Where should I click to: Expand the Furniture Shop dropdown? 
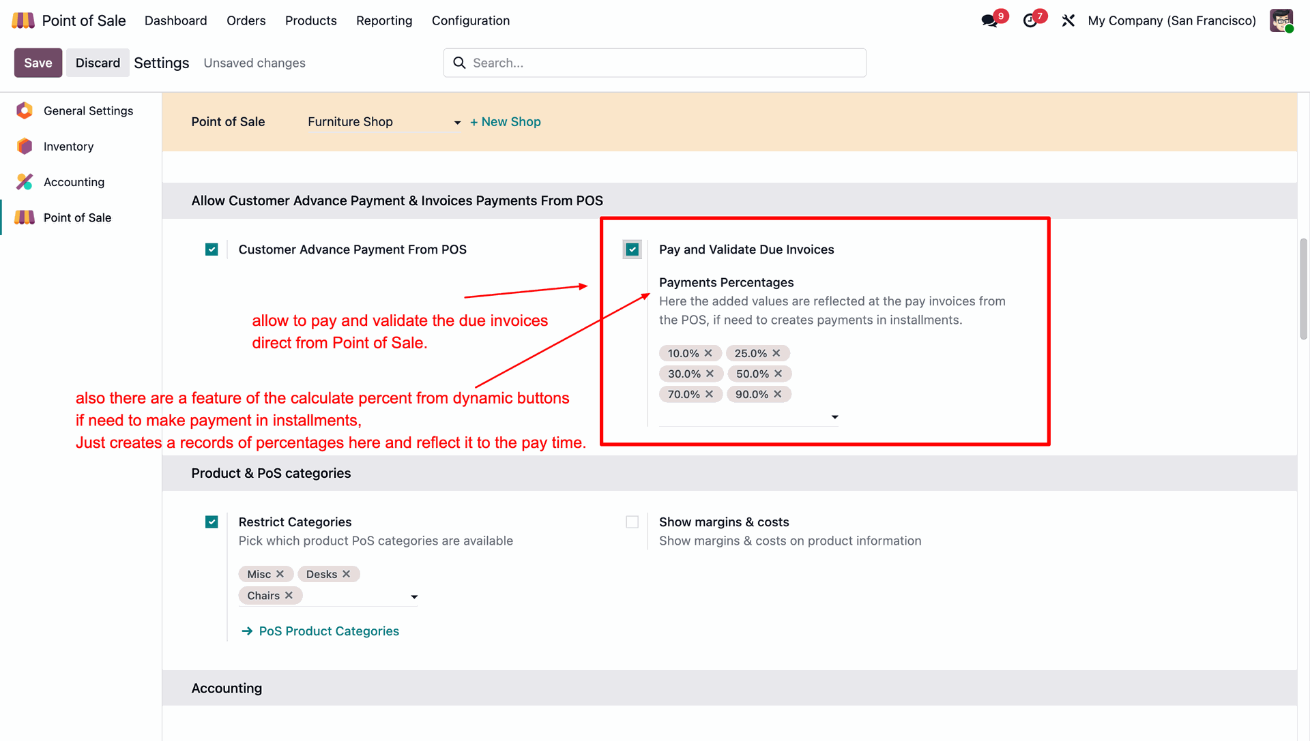click(457, 123)
